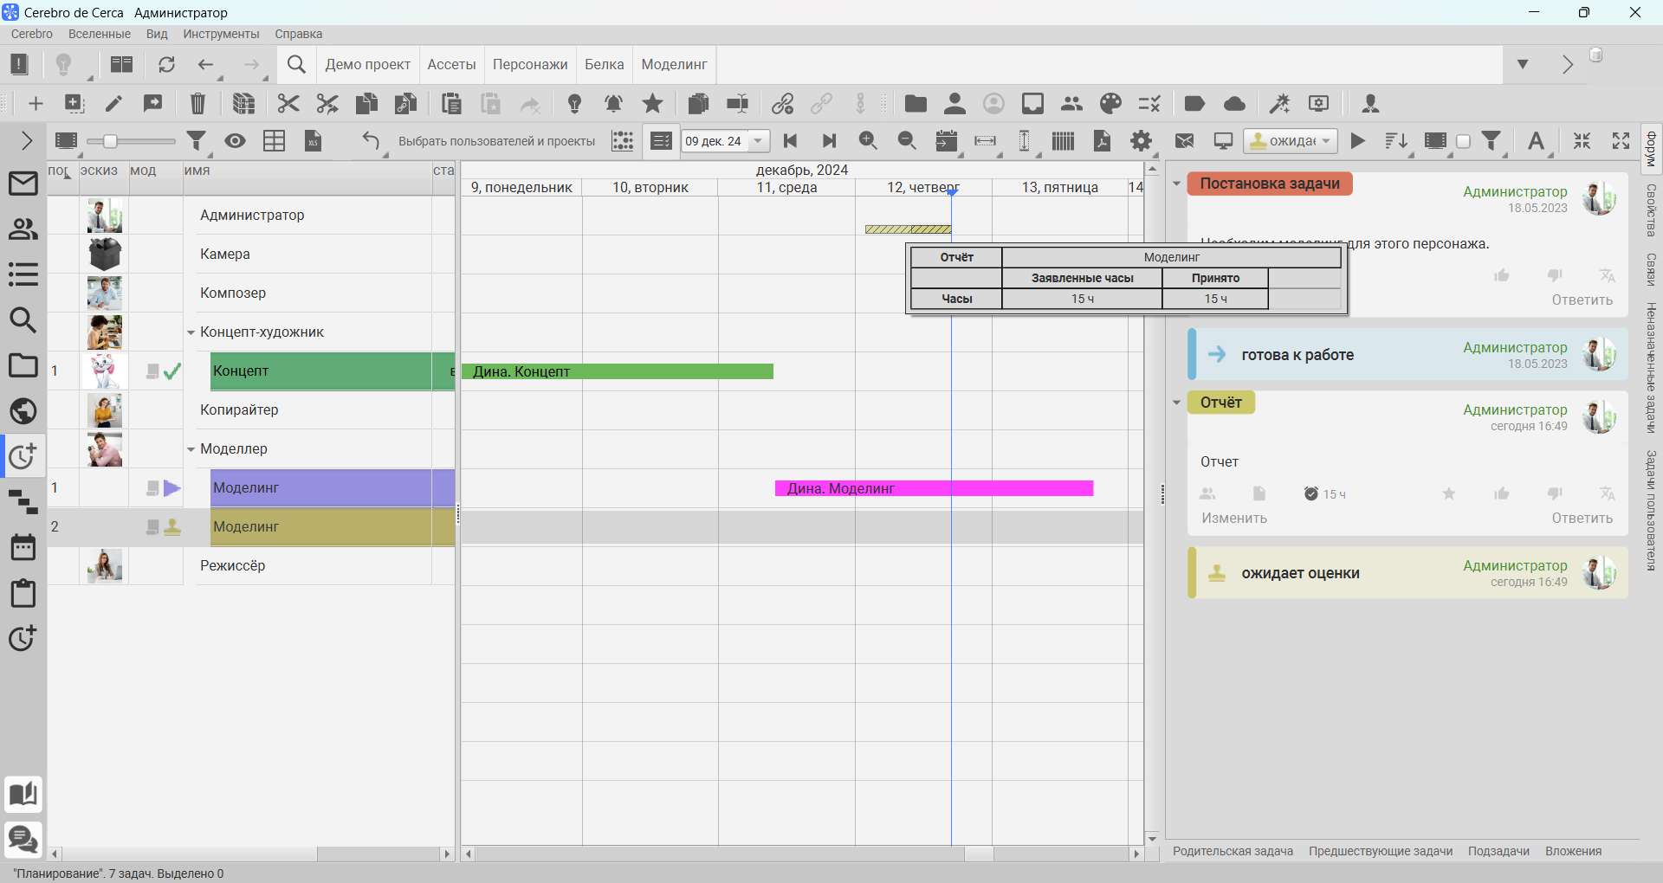Toggle thumbs down on Постановка задачи message
Screen dimensions: 1663x883
click(1555, 275)
